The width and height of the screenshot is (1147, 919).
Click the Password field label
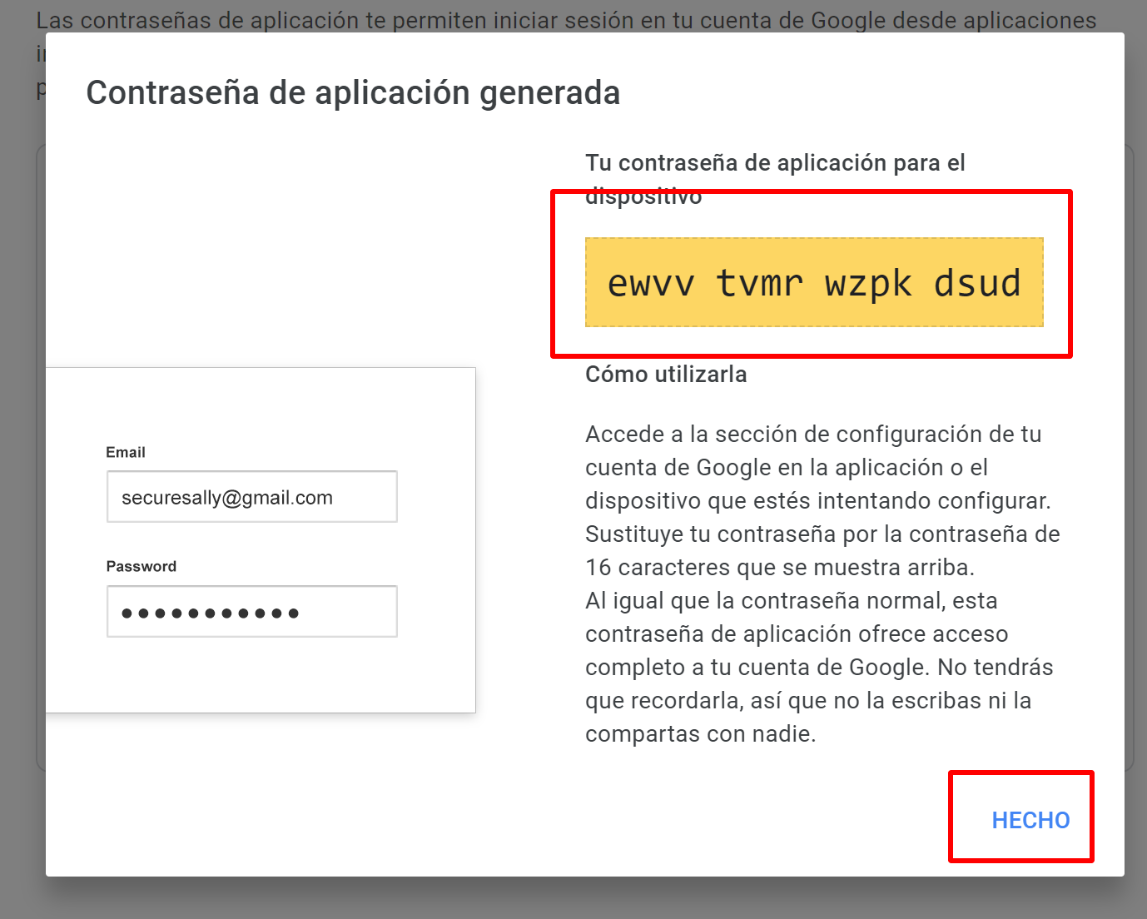141,566
